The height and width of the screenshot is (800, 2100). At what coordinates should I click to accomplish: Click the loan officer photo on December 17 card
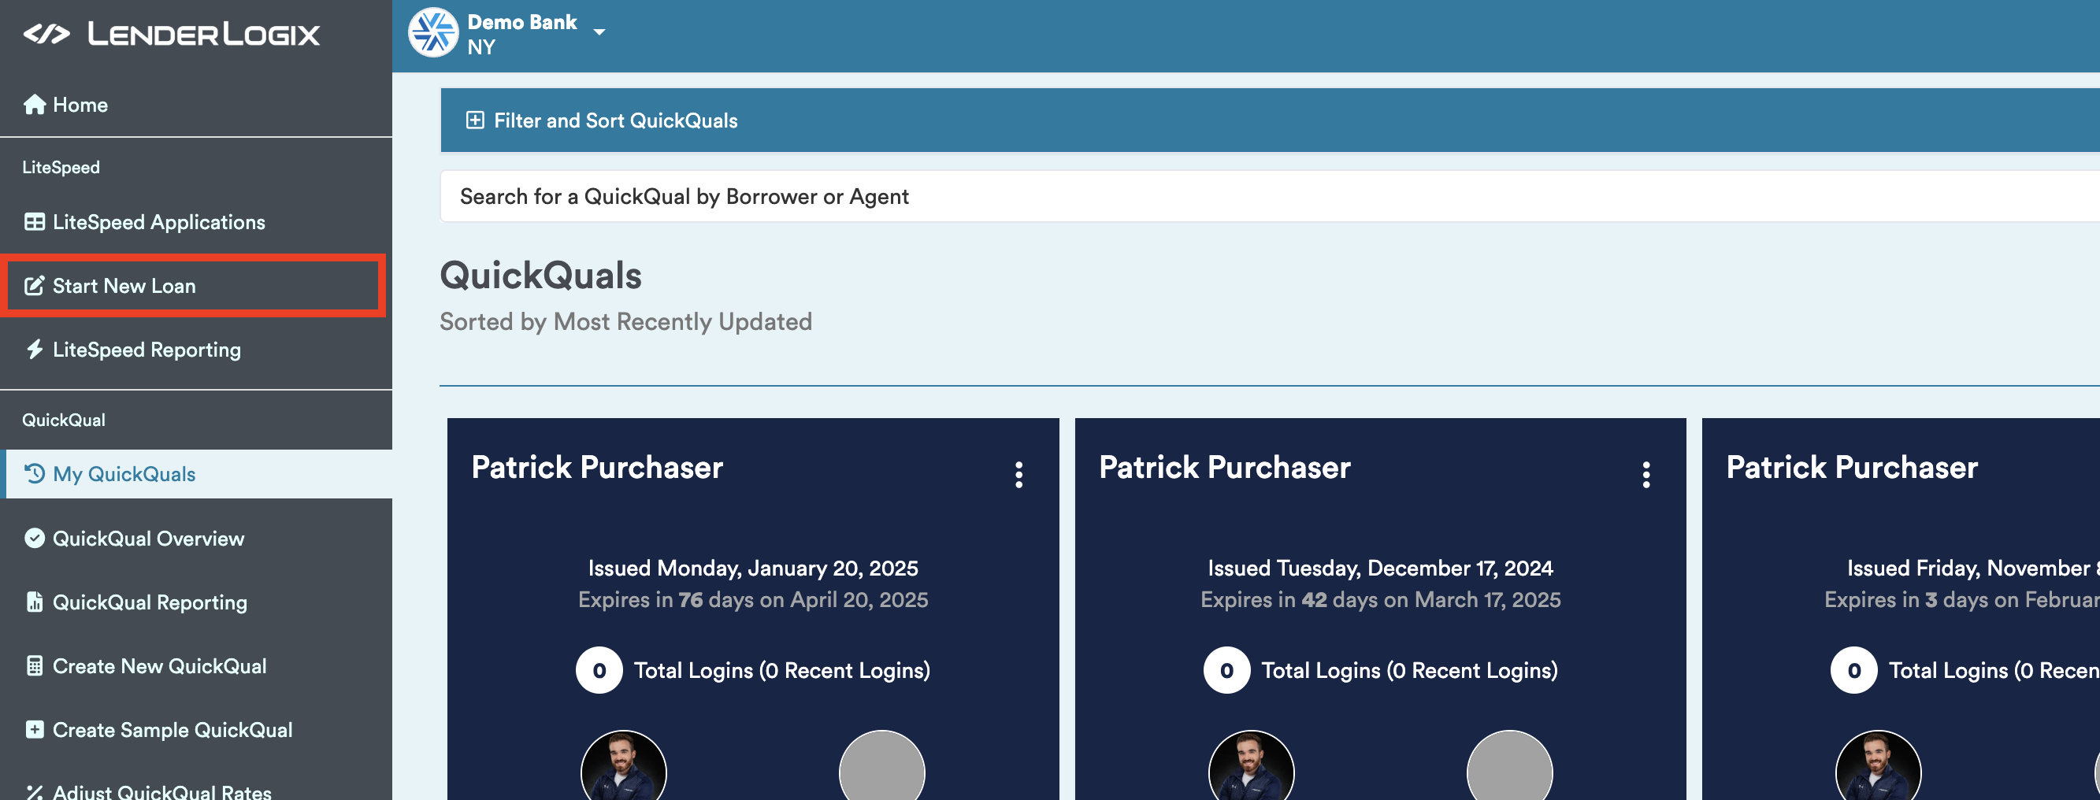(1252, 766)
